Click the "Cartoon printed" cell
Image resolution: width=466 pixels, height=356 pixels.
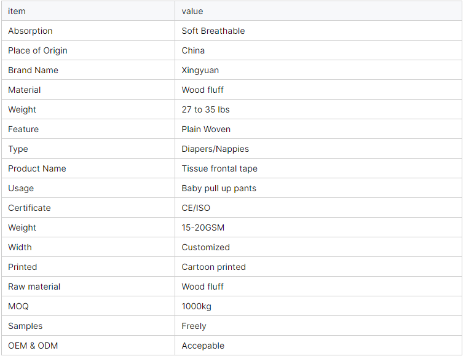click(x=213, y=267)
